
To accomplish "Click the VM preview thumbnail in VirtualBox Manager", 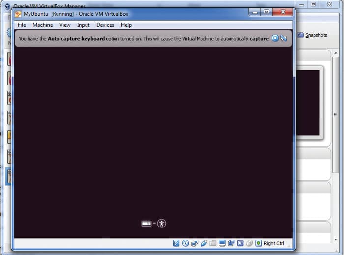I will coord(308,103).
